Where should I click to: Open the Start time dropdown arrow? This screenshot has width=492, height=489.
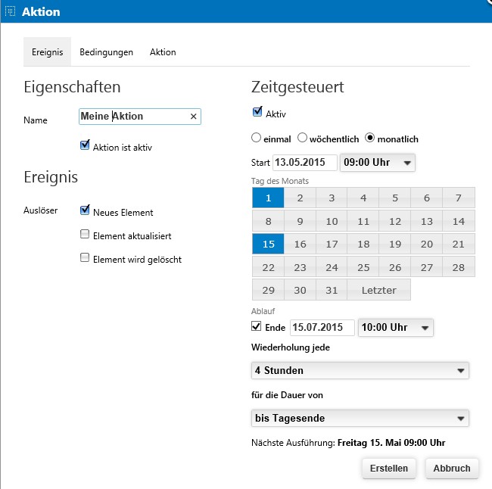pos(407,163)
